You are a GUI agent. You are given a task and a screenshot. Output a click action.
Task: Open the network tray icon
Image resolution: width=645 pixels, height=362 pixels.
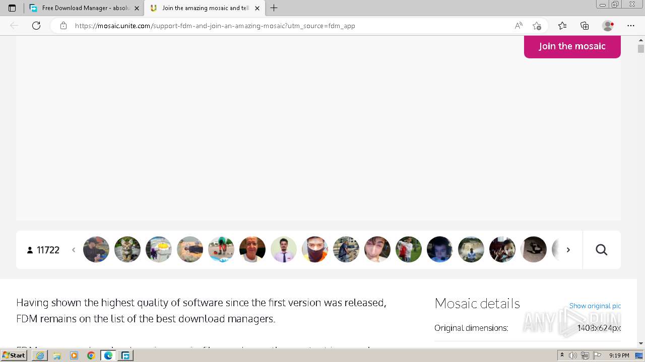coord(585,355)
